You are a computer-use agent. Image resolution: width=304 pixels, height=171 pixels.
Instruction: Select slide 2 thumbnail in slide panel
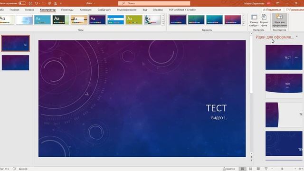click(16, 63)
